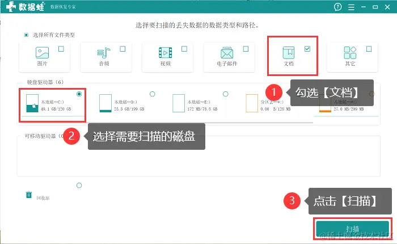Select the E: drive radio button
This screenshot has width=397, height=244.
225,94
